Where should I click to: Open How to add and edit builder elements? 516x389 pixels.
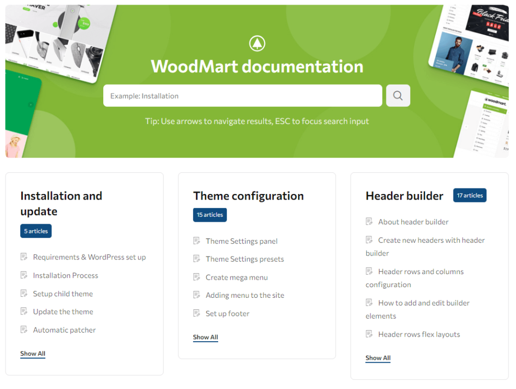pyautogui.click(x=418, y=309)
